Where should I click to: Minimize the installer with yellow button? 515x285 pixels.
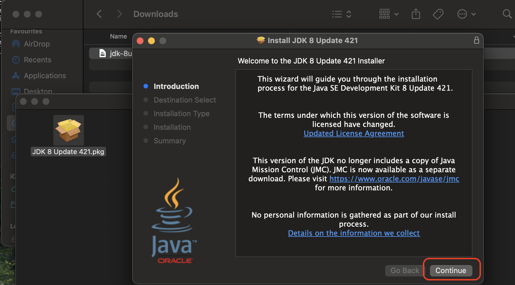coord(151,41)
